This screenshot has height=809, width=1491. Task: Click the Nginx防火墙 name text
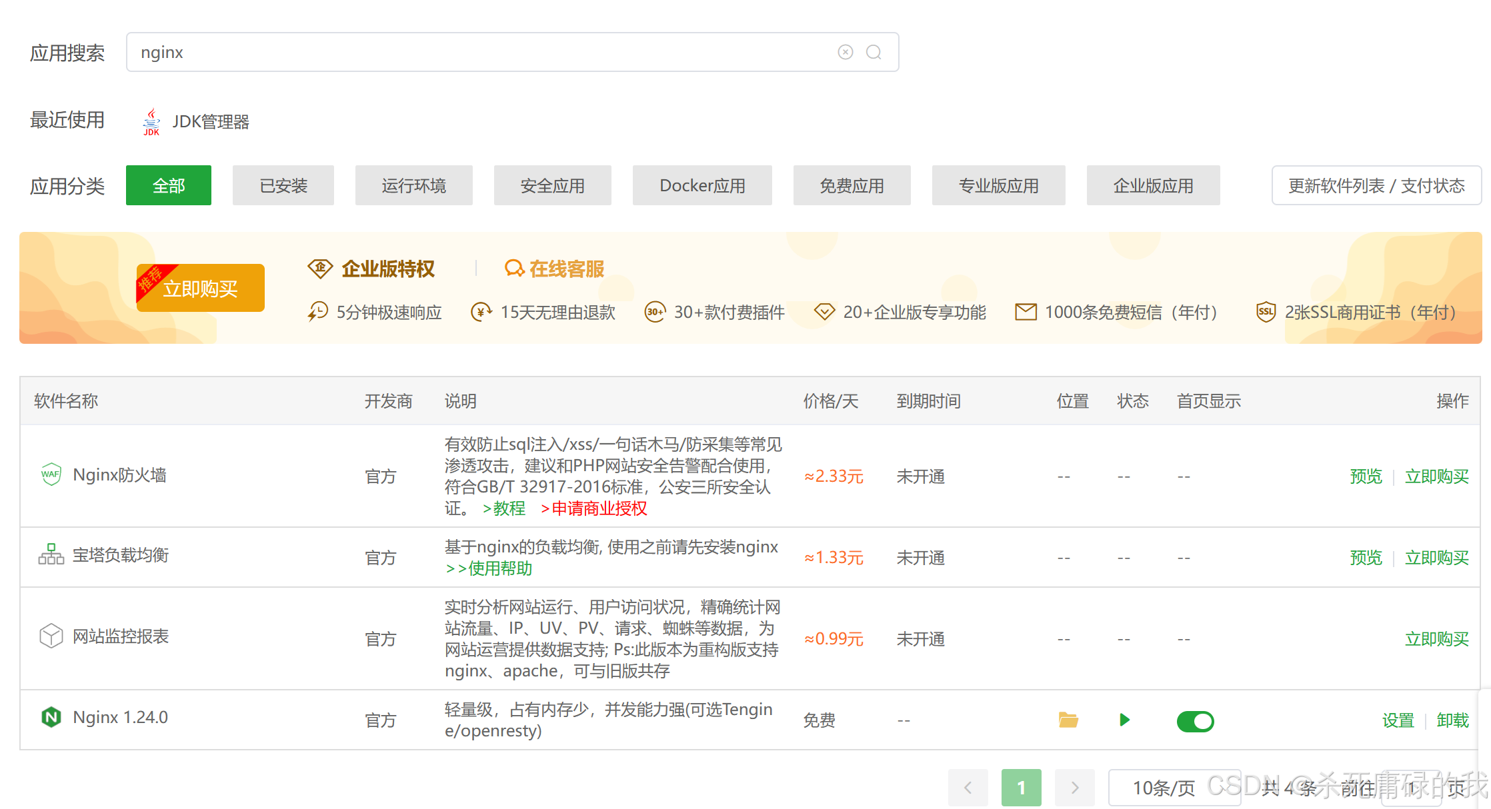(119, 474)
